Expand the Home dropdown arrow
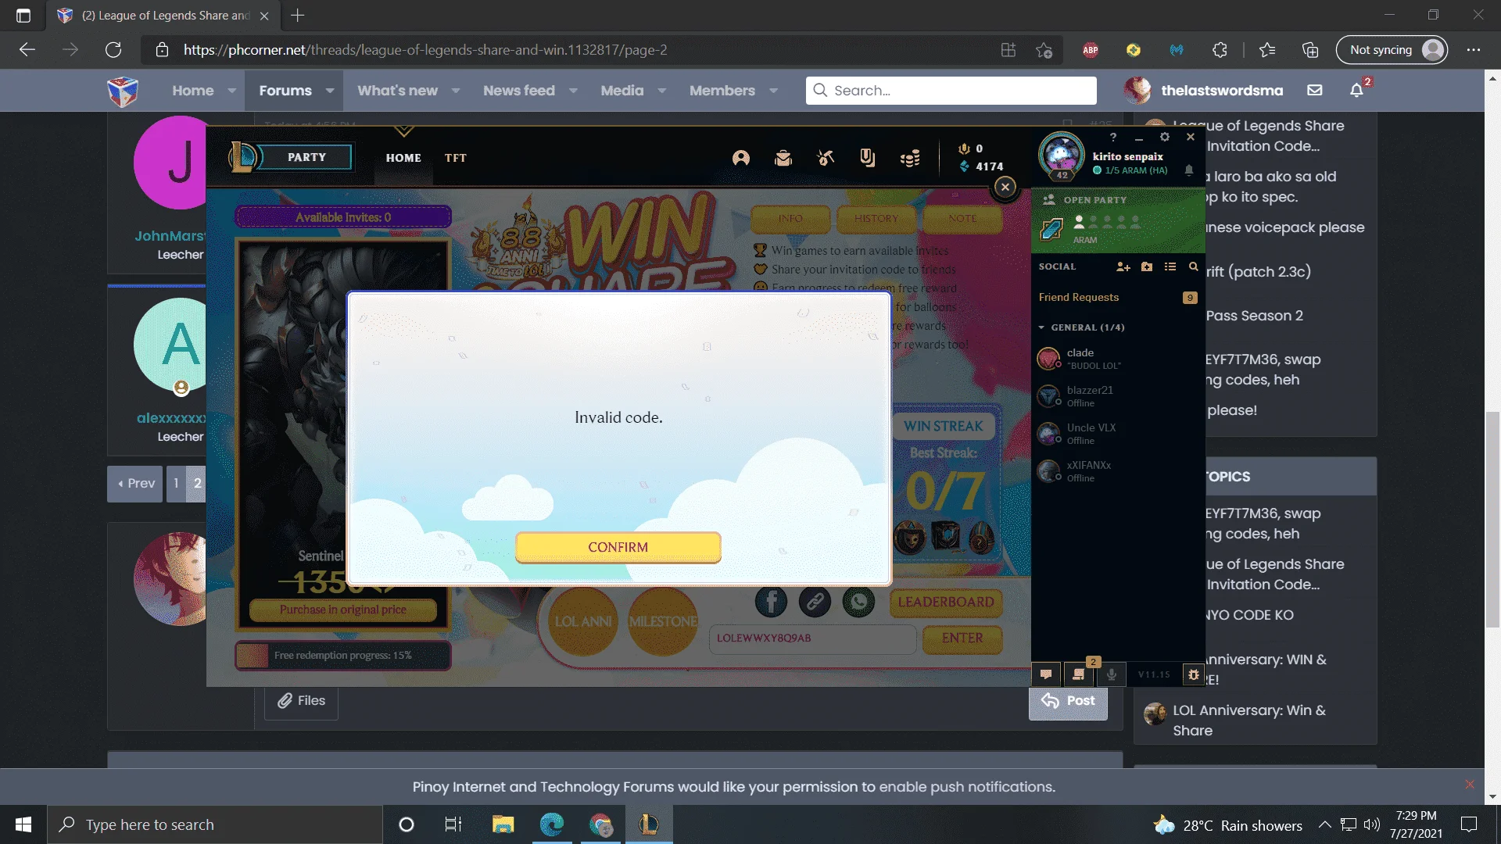The height and width of the screenshot is (844, 1501). (x=231, y=91)
